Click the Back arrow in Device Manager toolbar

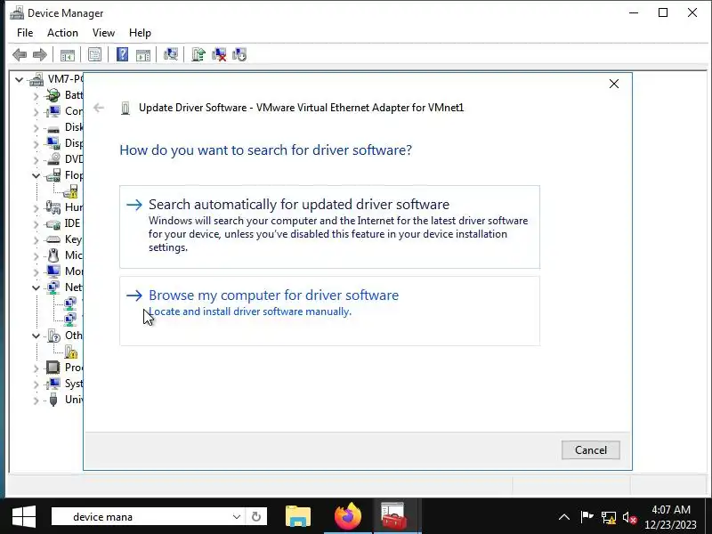[x=20, y=55]
